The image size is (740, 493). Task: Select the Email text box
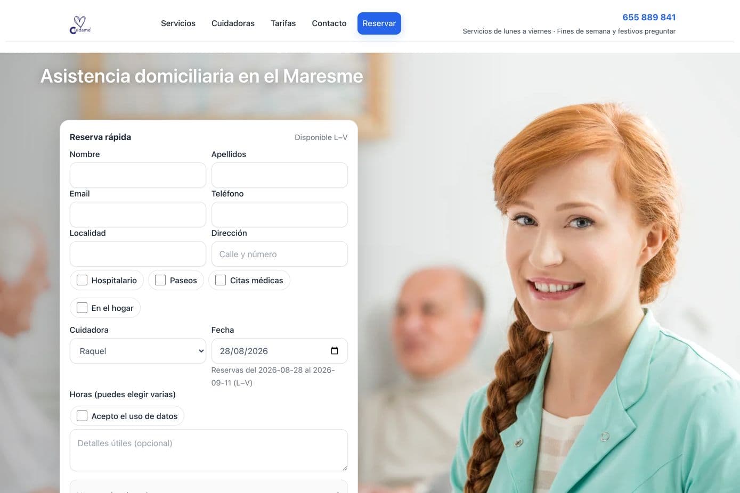coord(137,215)
